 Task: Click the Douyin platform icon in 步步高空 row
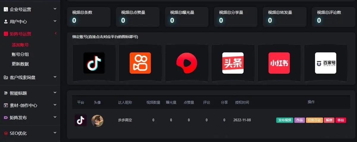pyautogui.click(x=81, y=120)
